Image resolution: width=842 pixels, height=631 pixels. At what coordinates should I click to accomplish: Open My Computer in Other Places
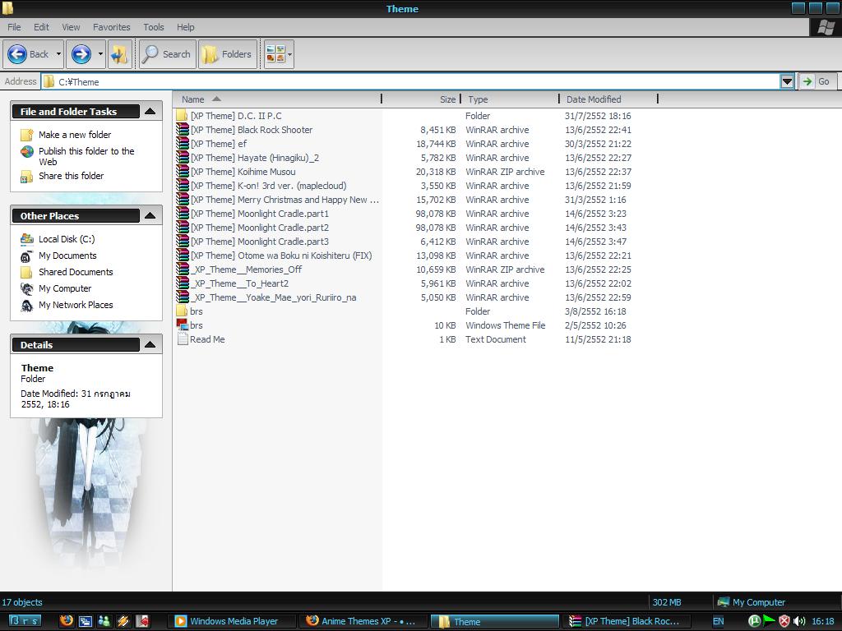[65, 288]
